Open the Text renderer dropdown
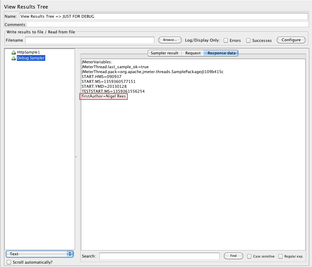 [x=40, y=254]
